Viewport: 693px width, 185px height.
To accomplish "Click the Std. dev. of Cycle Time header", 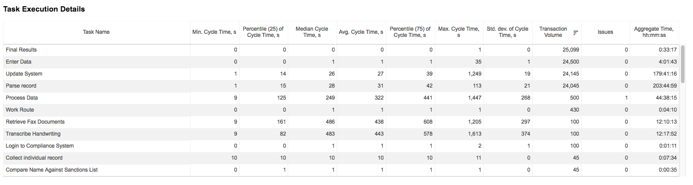I will [x=508, y=32].
